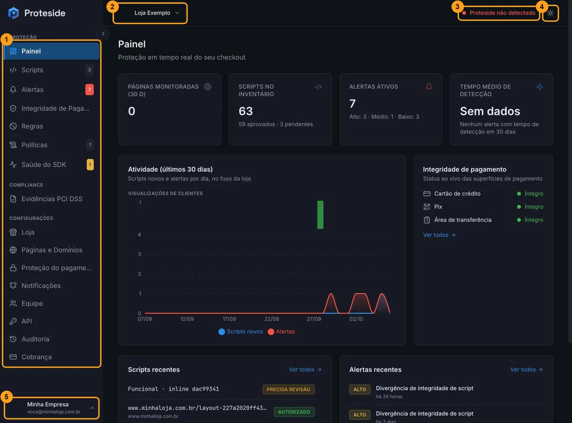Click the Evidências PCI DSS document icon

tap(13, 199)
